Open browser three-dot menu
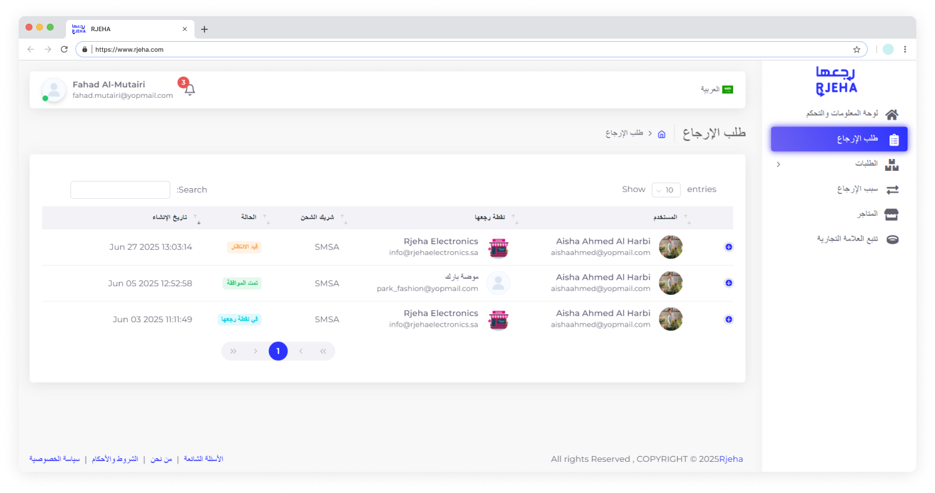Image resolution: width=935 pixels, height=493 pixels. (905, 49)
